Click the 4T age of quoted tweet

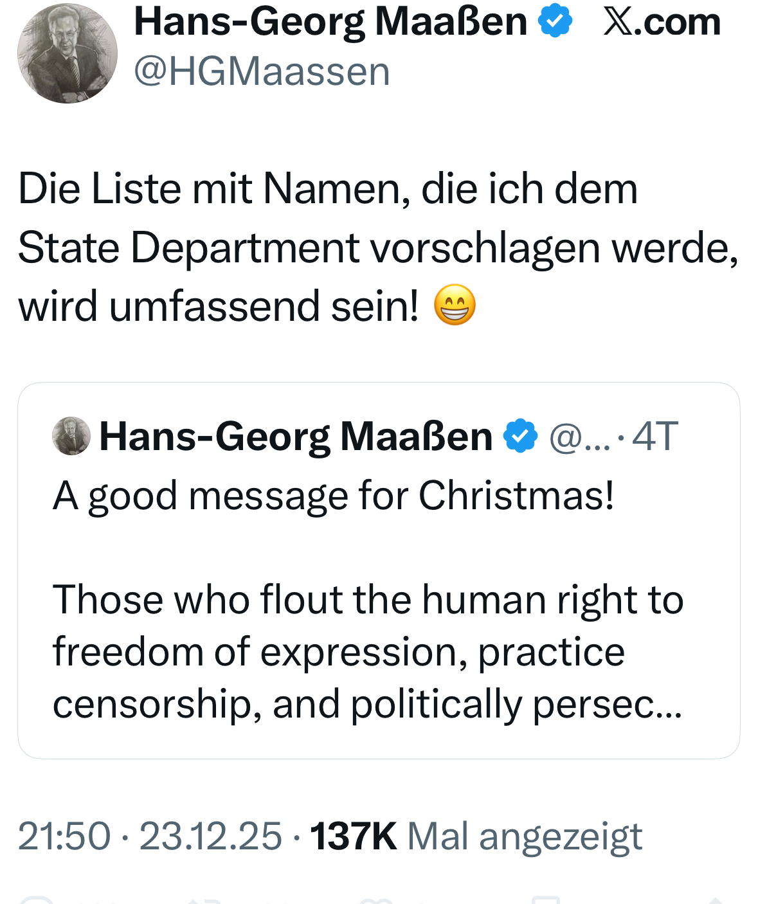(x=655, y=437)
